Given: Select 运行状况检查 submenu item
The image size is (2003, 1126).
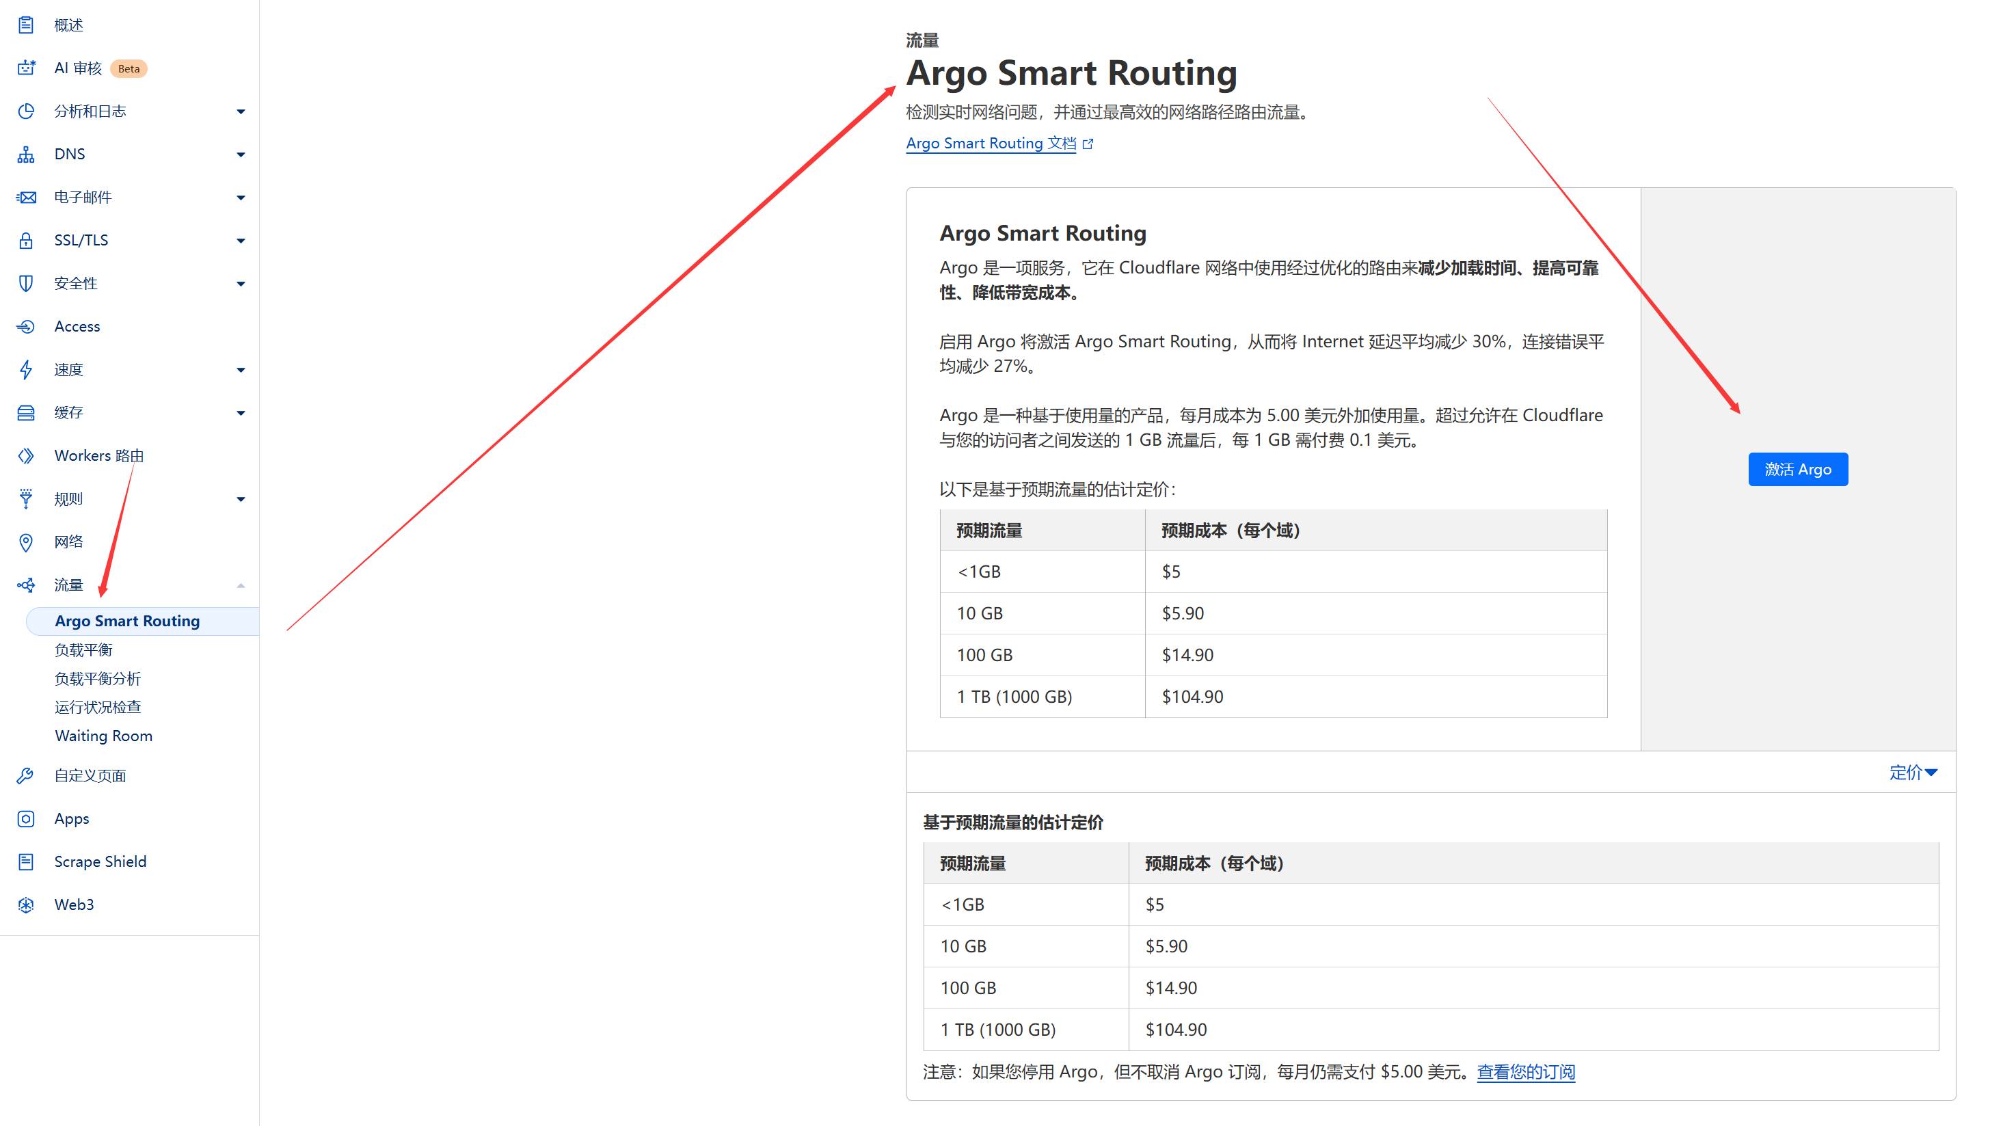Looking at the screenshot, I should pos(97,707).
